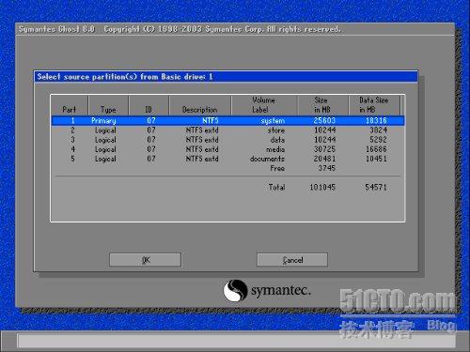This screenshot has height=352, width=470.
Task: Click the data size value 18316
Action: [x=376, y=120]
